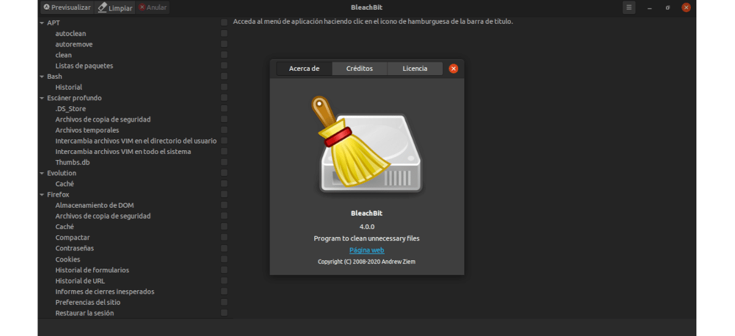
Task: Open the hamburger application menu
Action: click(x=629, y=7)
